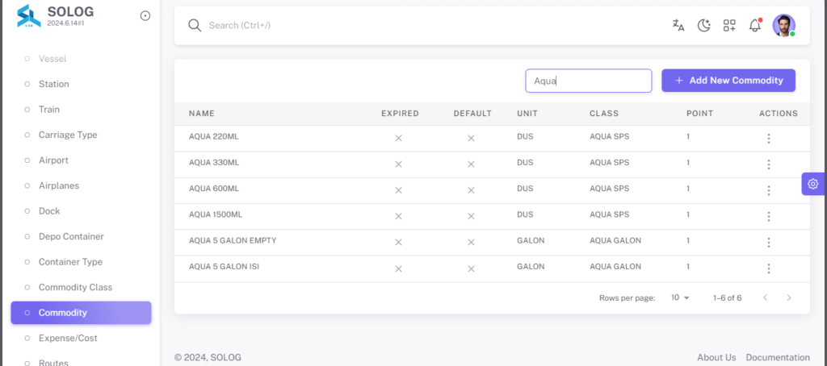The height and width of the screenshot is (366, 827).
Task: Click default X mark for AQUA 600ML
Action: [x=471, y=190]
